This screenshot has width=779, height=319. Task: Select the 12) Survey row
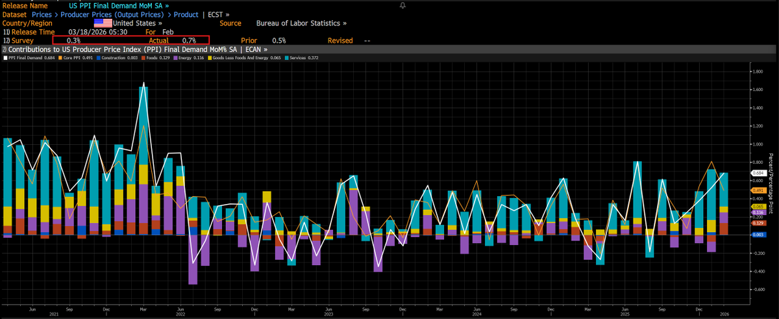(x=18, y=40)
